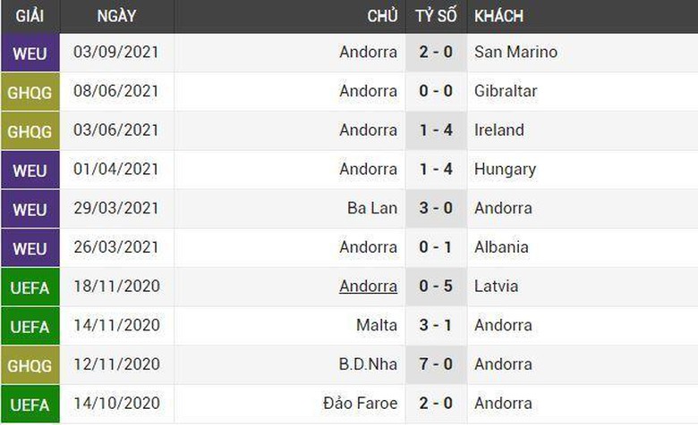Click the Malta home team
The image size is (698, 425).
tap(377, 325)
